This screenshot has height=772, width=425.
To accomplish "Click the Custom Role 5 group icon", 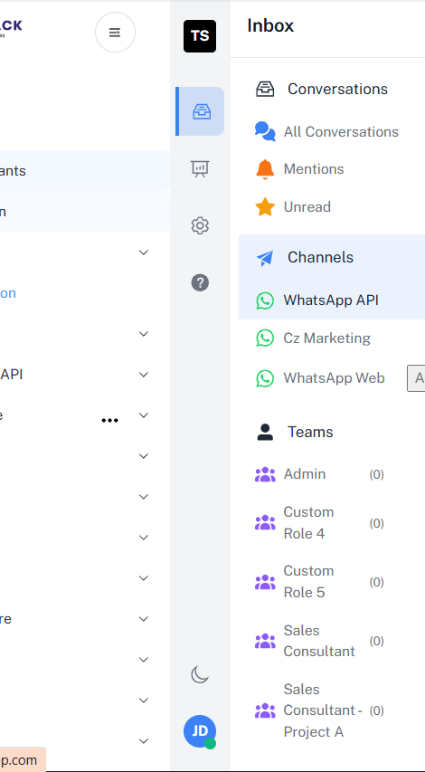I will 265,582.
